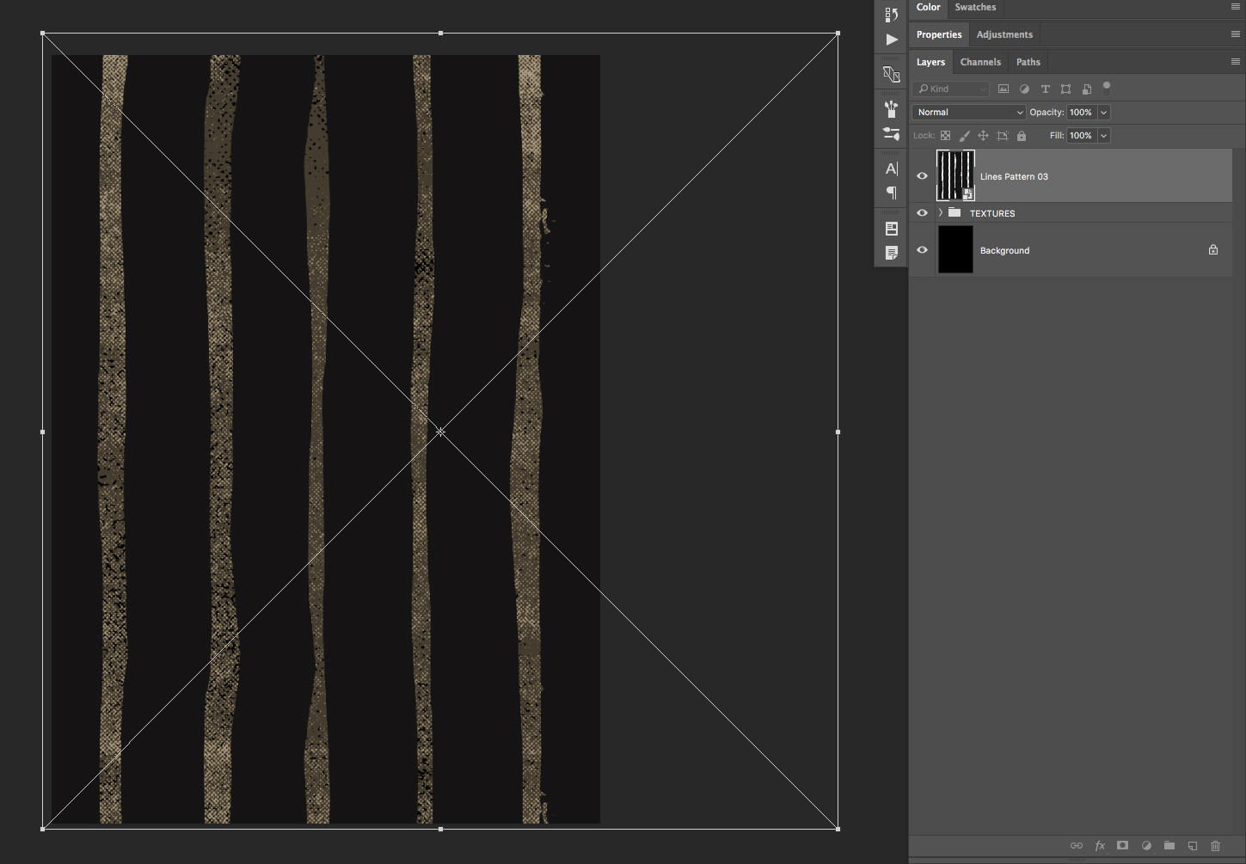Hide the Background layer
The width and height of the screenshot is (1246, 864).
pos(922,250)
